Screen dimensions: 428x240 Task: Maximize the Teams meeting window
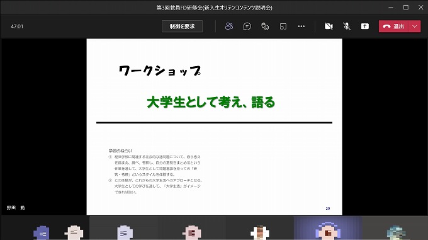tap(406, 8)
